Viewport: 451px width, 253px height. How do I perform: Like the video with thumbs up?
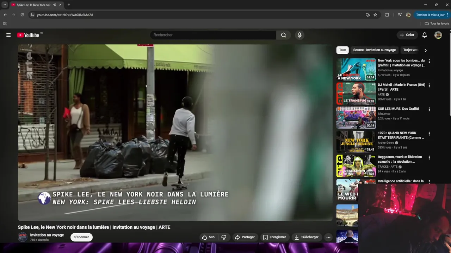point(208,237)
